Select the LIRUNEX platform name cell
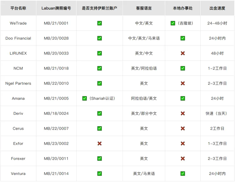This screenshot has width=235, height=182. tap(18, 53)
